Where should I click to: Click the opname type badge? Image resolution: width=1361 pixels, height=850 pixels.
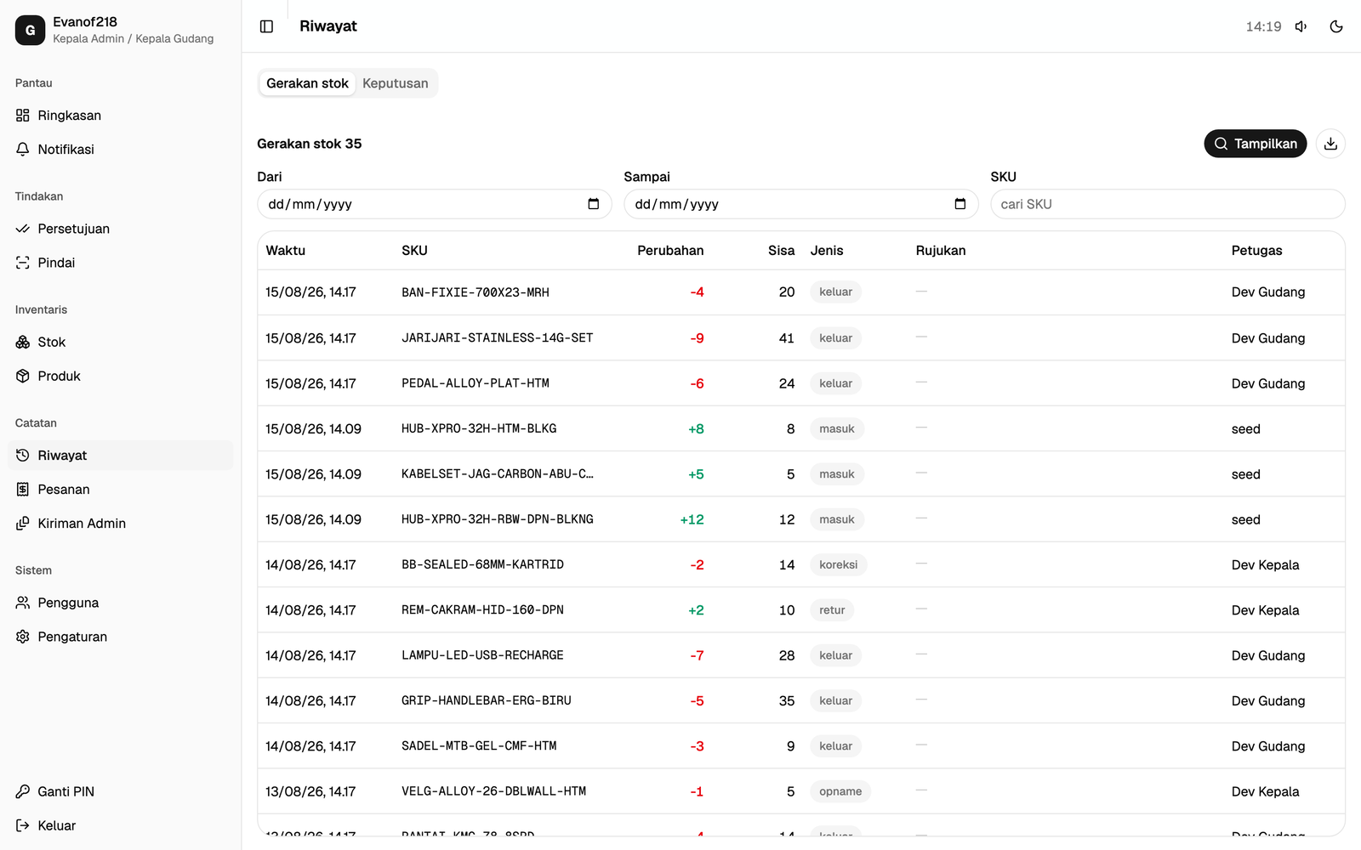(840, 791)
